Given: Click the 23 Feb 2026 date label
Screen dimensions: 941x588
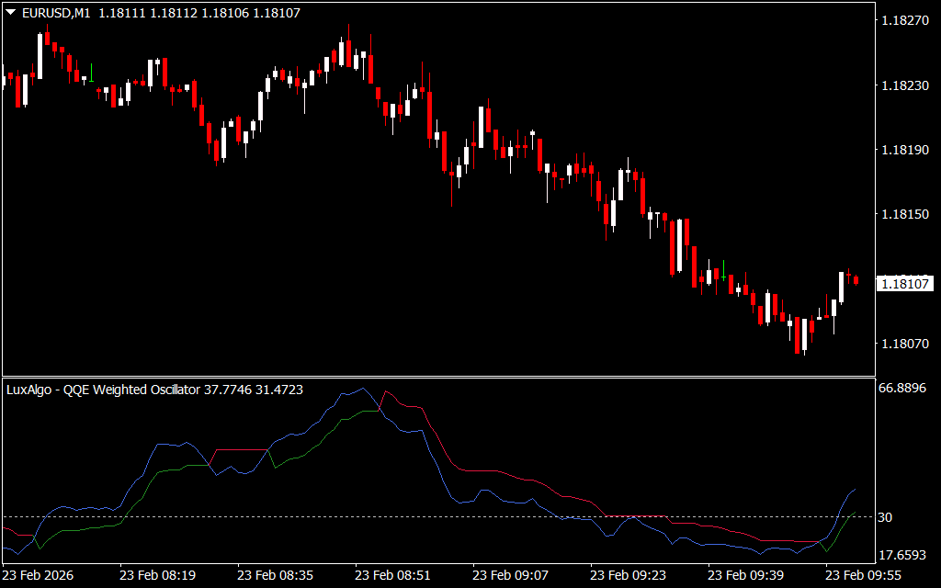Looking at the screenshot, I should coord(39,575).
